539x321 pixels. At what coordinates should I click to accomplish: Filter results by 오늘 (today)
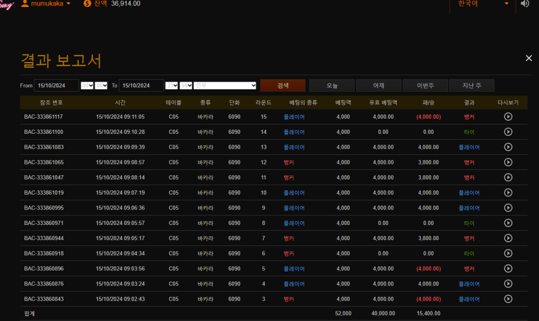pos(332,85)
